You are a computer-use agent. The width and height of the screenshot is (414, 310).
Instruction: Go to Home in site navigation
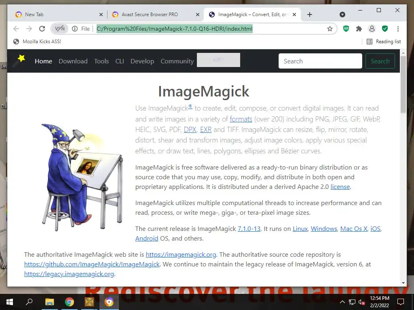point(43,61)
